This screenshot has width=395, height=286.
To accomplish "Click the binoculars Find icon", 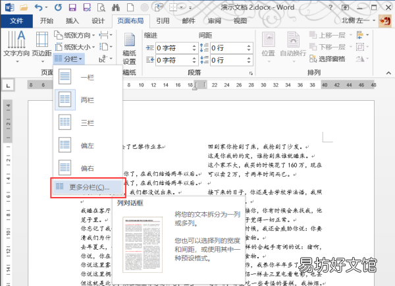I will coord(116,7).
